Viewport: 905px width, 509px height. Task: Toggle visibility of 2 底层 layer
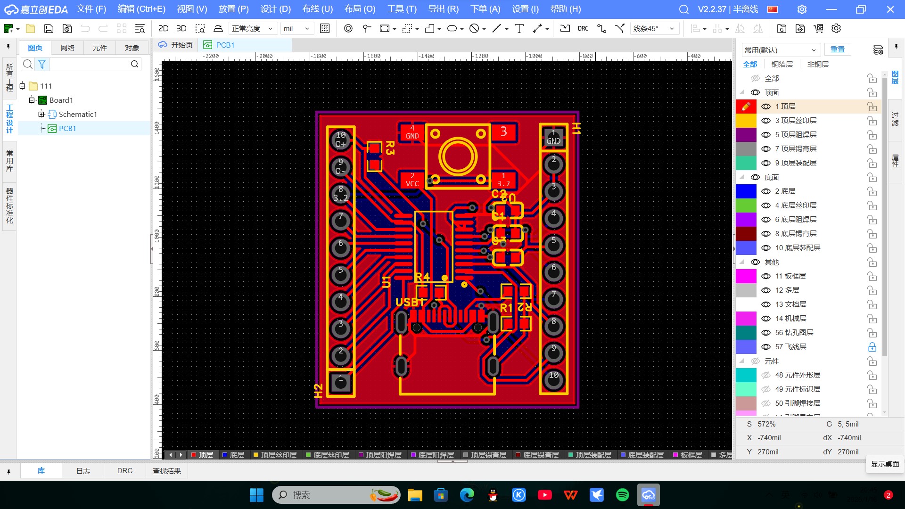pos(766,191)
